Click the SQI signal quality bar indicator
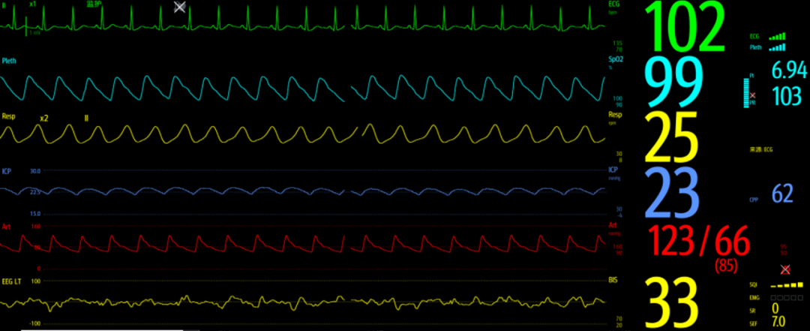The width and height of the screenshot is (810, 331). [787, 285]
